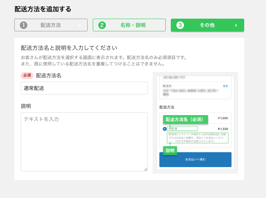Viewport: 266px width, 198px height.
Task: Grab the textarea resize handle corner
Action: coord(145,169)
